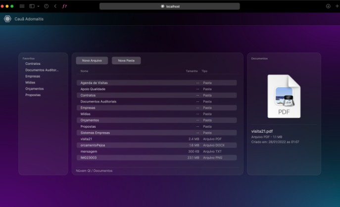
Task: Click the browser back arrow
Action: pyautogui.click(x=55, y=6)
